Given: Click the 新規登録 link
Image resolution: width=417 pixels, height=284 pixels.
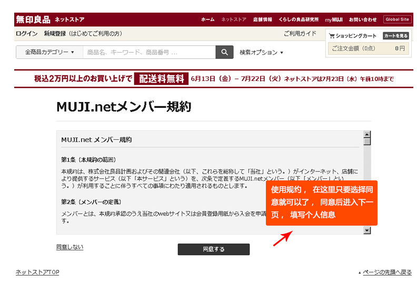Looking at the screenshot, I should point(55,34).
